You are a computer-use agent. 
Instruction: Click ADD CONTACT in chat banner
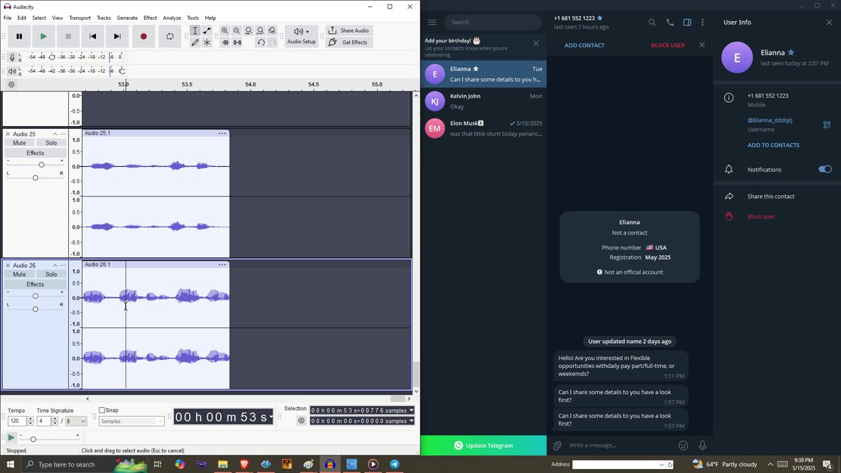585,45
